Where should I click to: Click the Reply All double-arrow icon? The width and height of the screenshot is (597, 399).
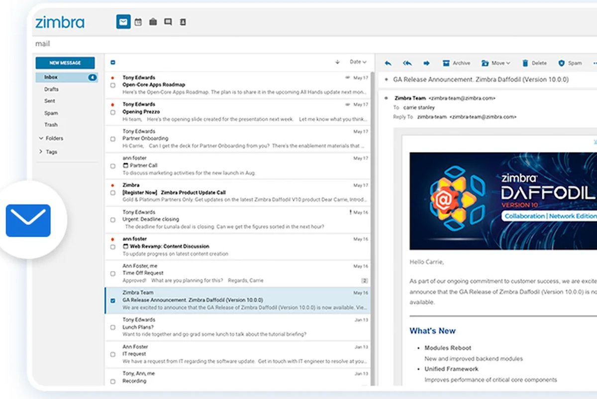[x=407, y=63]
